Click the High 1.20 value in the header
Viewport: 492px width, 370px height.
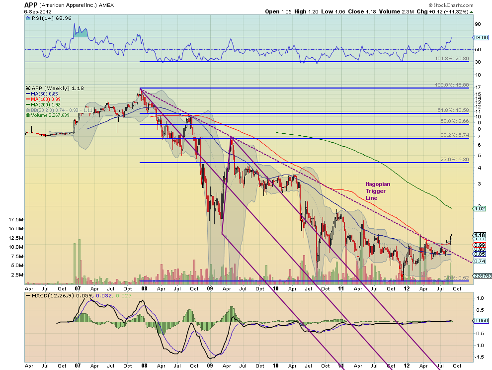[x=306, y=11]
